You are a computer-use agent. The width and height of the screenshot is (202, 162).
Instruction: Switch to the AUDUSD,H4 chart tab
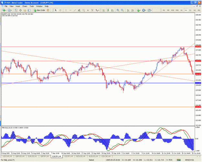[x=93, y=156]
